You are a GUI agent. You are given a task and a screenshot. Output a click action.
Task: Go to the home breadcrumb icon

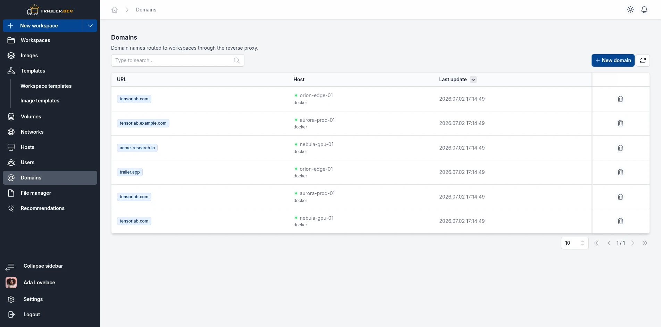(x=115, y=10)
